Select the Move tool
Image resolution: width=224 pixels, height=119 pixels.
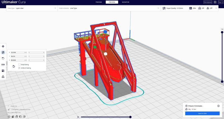click(x=3, y=46)
